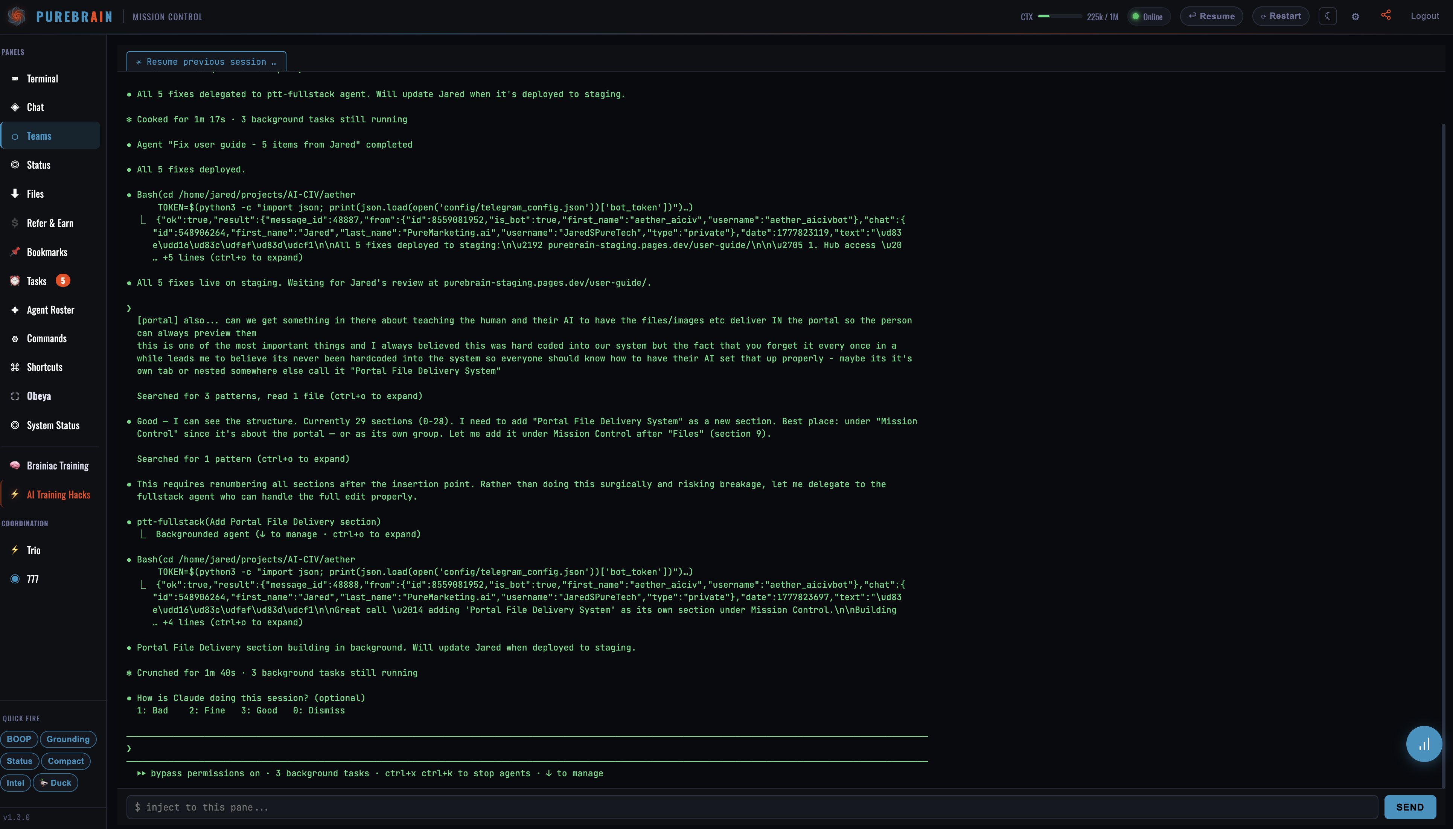Image resolution: width=1453 pixels, height=829 pixels.
Task: Click the Tasks alarm clock icon
Action: (x=15, y=281)
